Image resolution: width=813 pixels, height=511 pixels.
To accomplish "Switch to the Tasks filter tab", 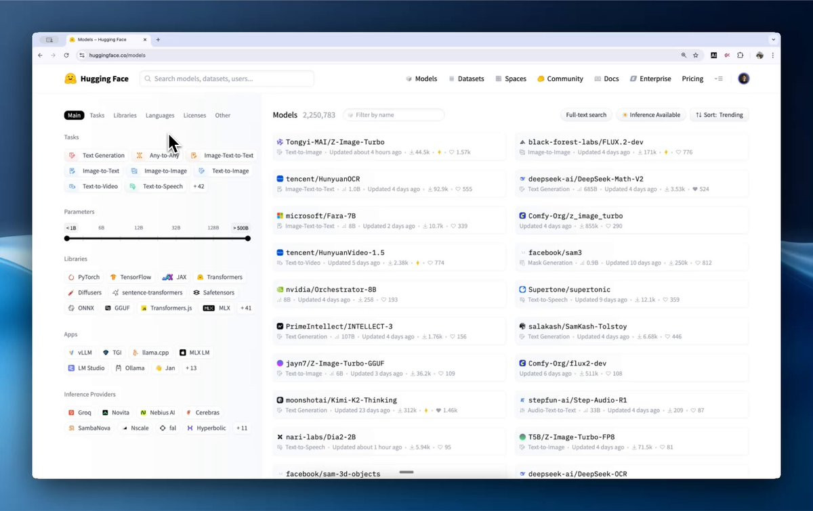I will pos(97,115).
